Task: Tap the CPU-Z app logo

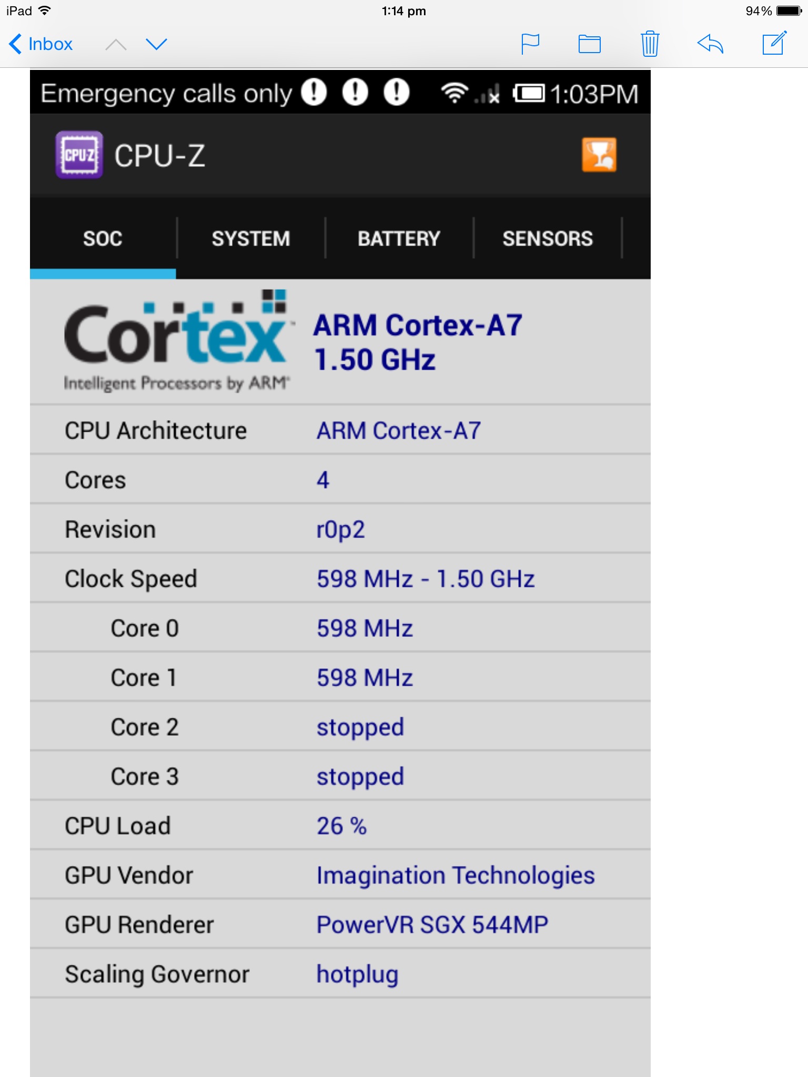Action: [x=79, y=155]
